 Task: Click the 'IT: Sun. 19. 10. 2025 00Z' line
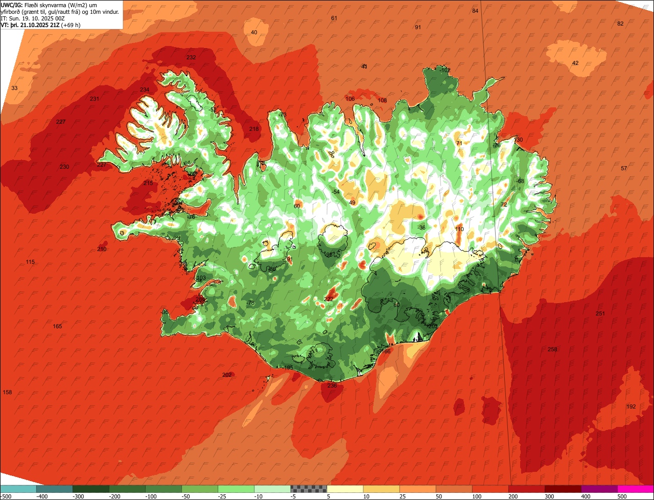coord(32,18)
